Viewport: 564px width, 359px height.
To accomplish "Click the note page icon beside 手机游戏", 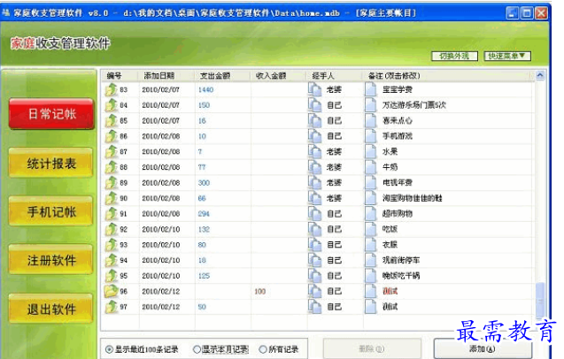I will pyautogui.click(x=370, y=136).
